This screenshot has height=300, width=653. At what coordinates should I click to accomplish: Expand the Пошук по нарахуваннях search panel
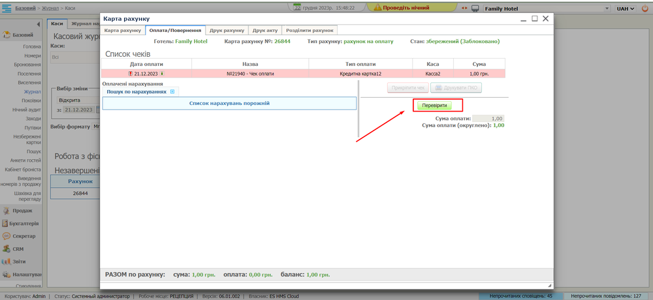point(172,92)
